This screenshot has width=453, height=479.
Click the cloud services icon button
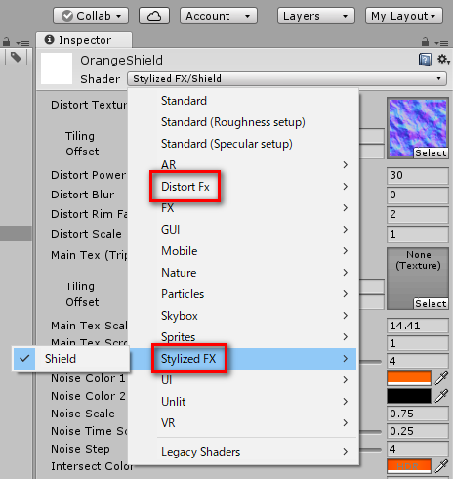click(154, 16)
